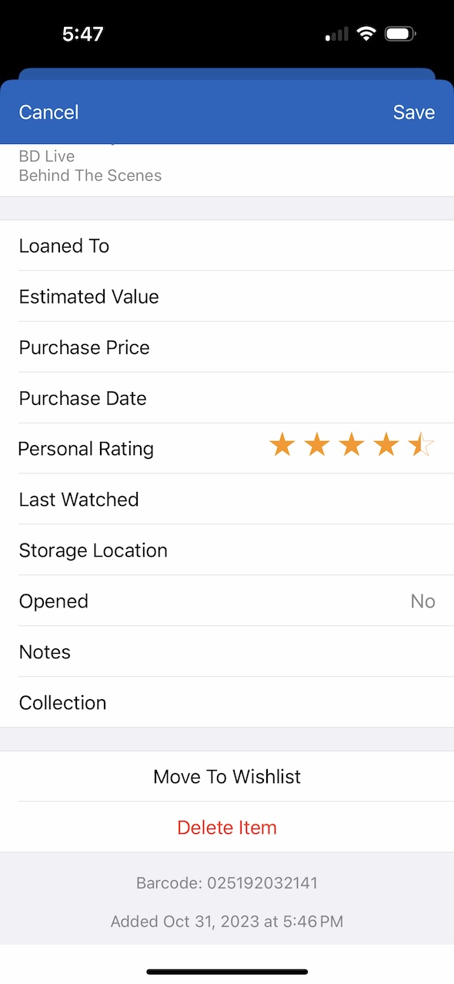Delete Item from collection
This screenshot has width=454, height=984.
(x=227, y=827)
